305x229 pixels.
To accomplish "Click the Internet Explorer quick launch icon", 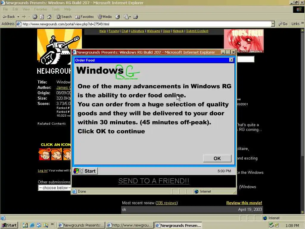I will [32, 225].
